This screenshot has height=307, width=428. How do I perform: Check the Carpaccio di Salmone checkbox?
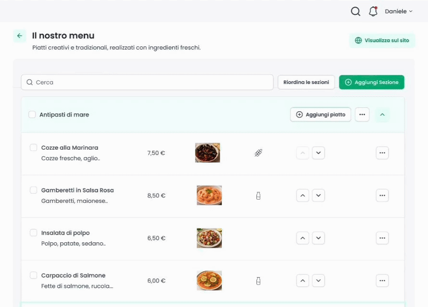pyautogui.click(x=33, y=275)
